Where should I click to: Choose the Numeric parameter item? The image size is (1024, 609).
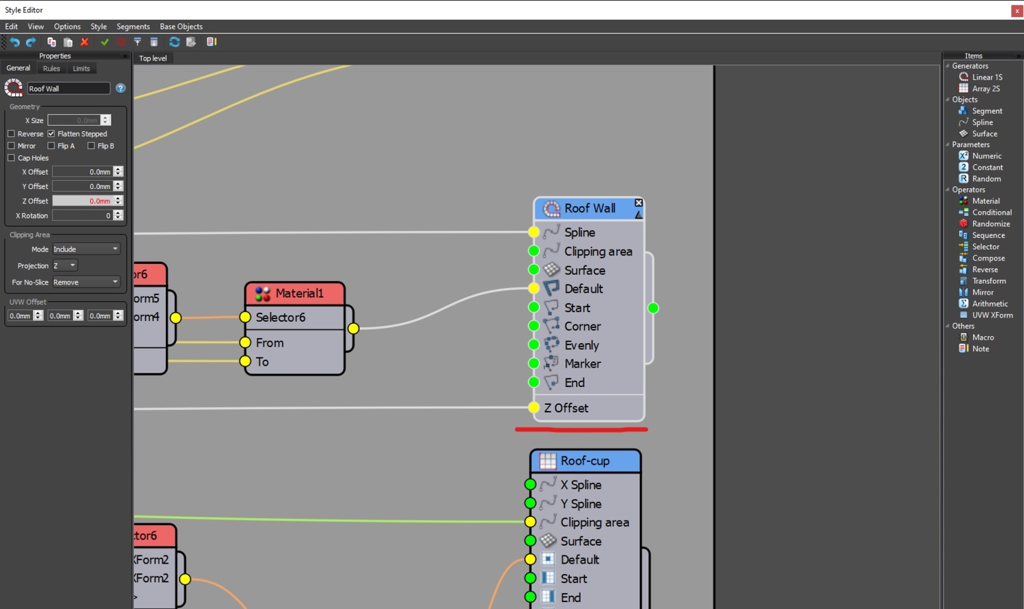point(980,156)
